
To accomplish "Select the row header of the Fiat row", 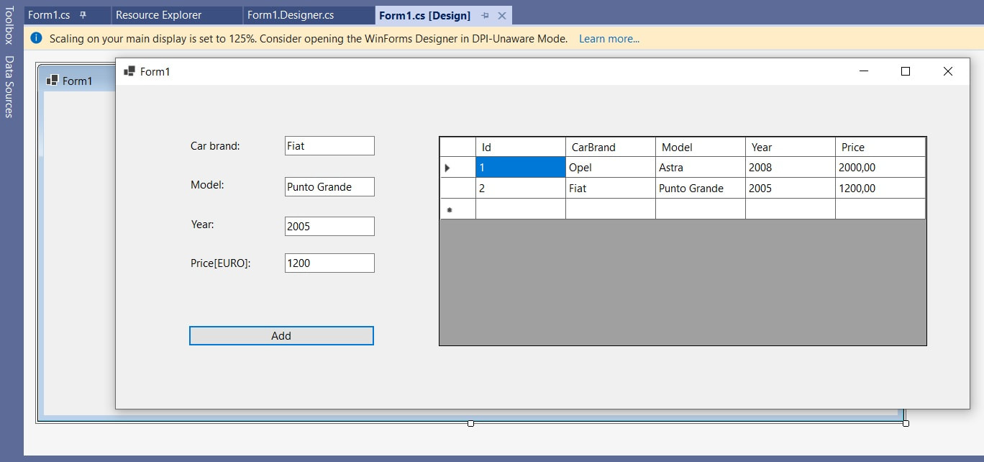I will (457, 189).
